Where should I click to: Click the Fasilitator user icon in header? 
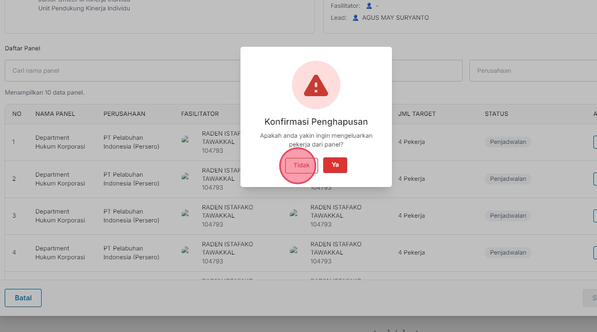[369, 6]
